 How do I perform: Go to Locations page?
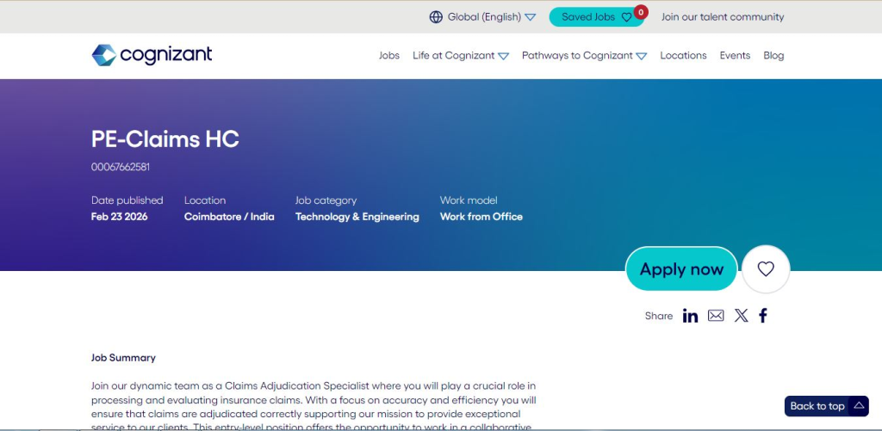pos(683,56)
